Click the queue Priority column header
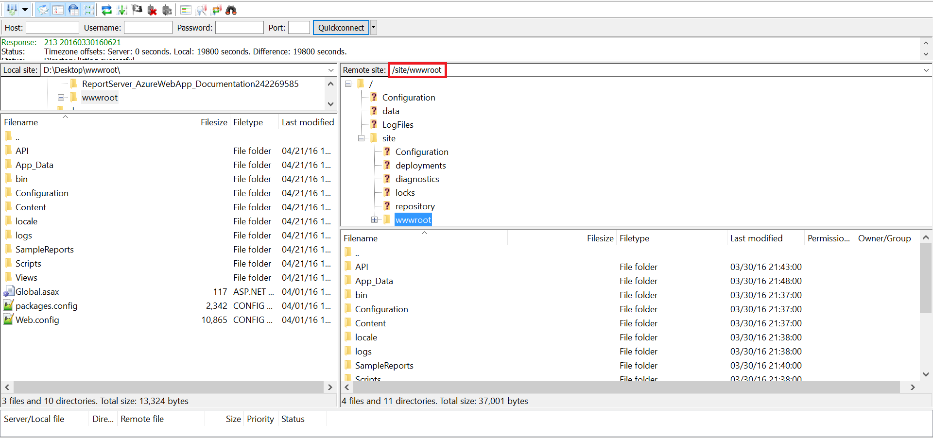The width and height of the screenshot is (933, 438). pos(260,419)
